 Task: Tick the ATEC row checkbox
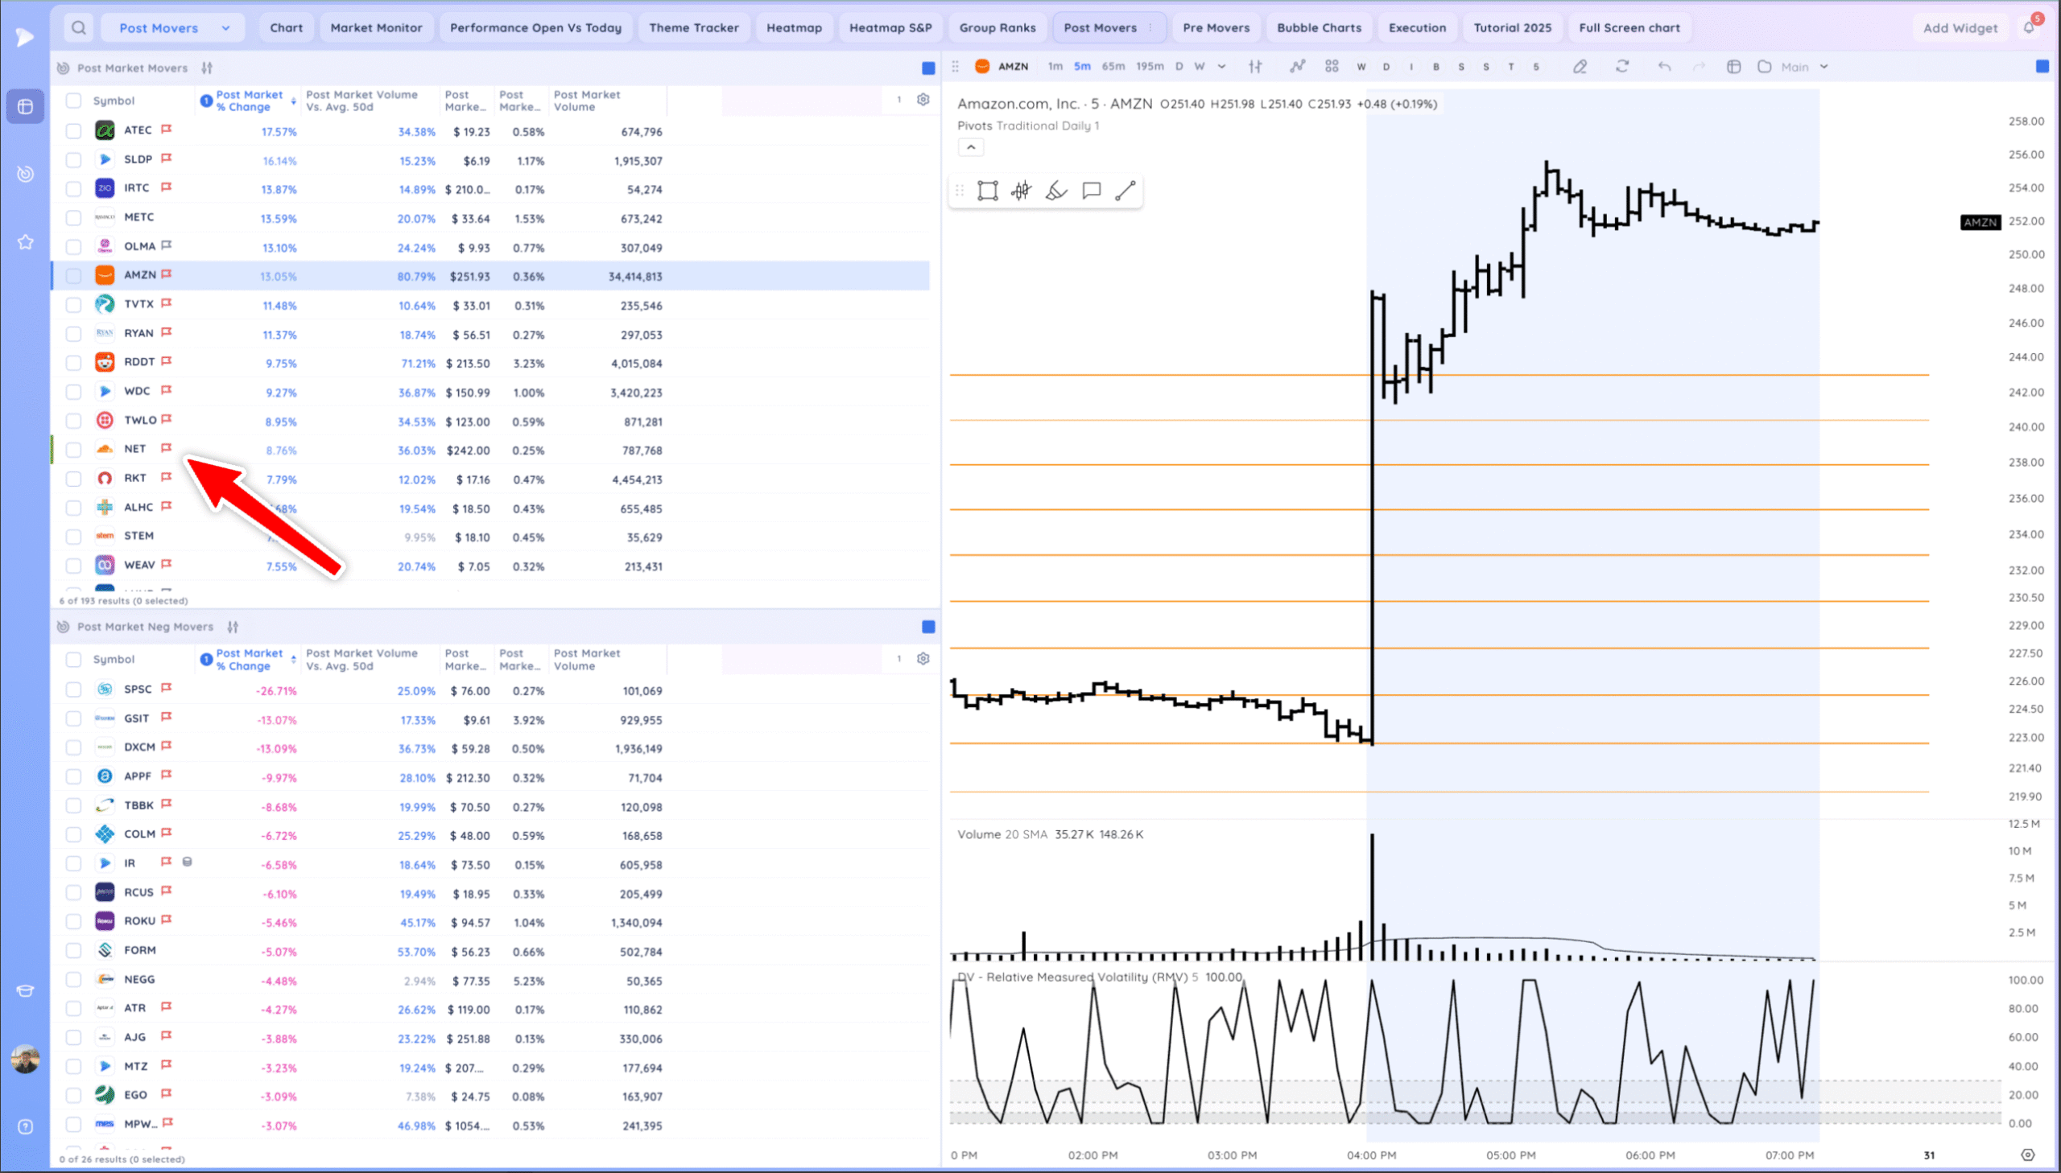pos(73,130)
